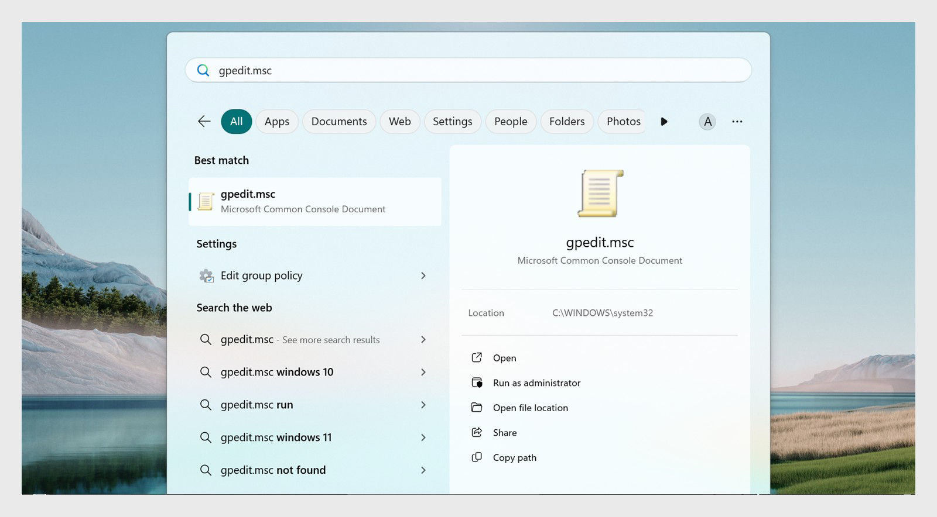Click Run as administrator shield icon
The width and height of the screenshot is (937, 517).
point(477,382)
